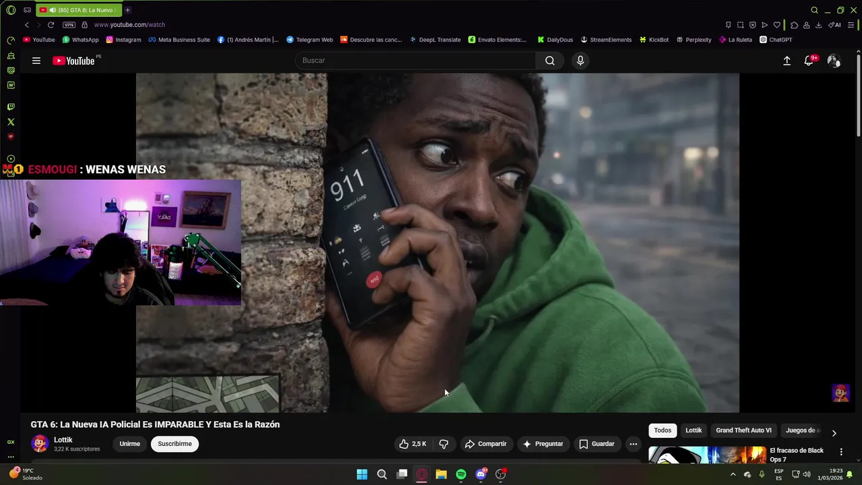
Task: Open a new browser tab
Action: pyautogui.click(x=127, y=10)
